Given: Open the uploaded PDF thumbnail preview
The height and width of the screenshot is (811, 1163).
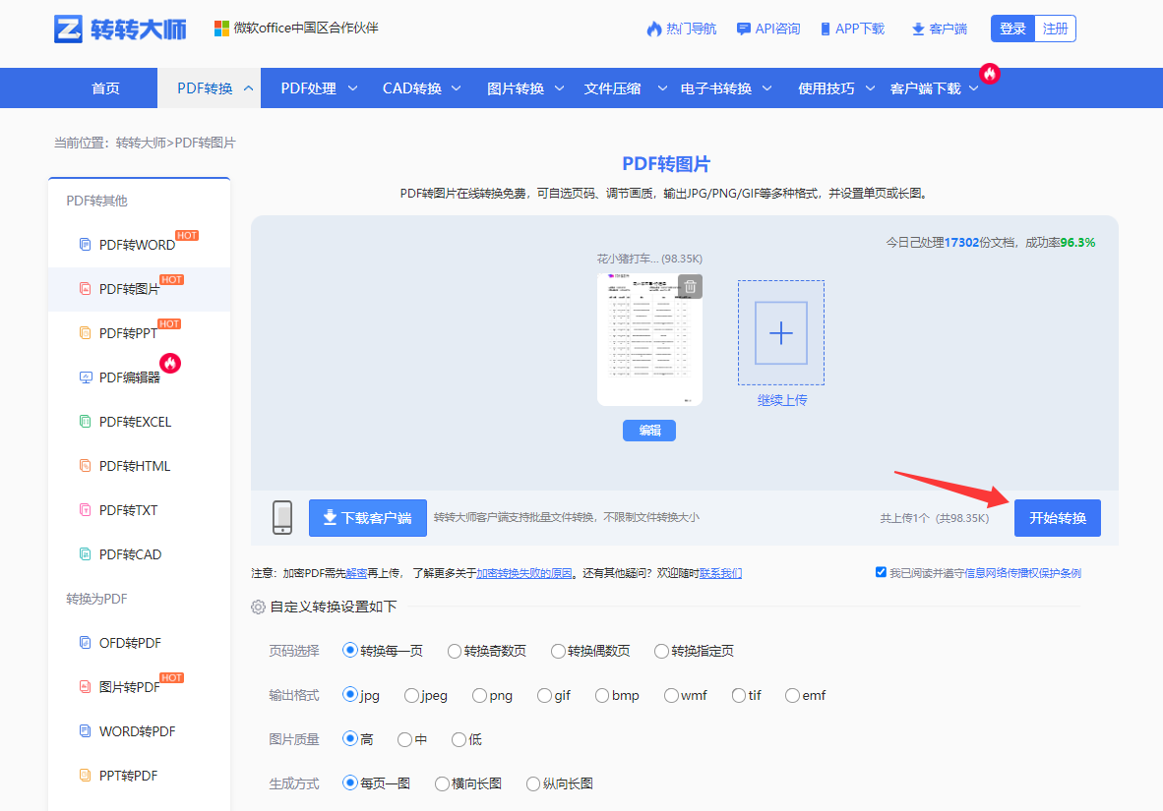Looking at the screenshot, I should point(649,339).
